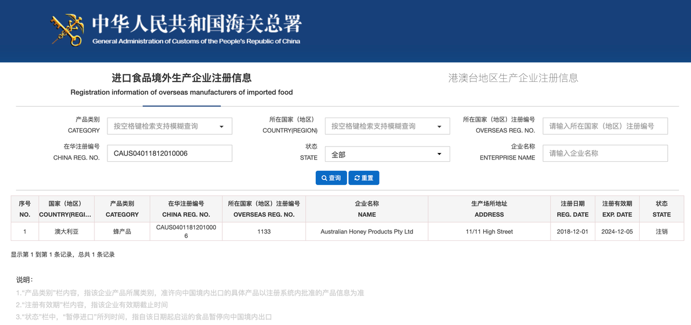Click the 注册日期 REG. DATE column header
This screenshot has width=691, height=325.
tap(573, 209)
